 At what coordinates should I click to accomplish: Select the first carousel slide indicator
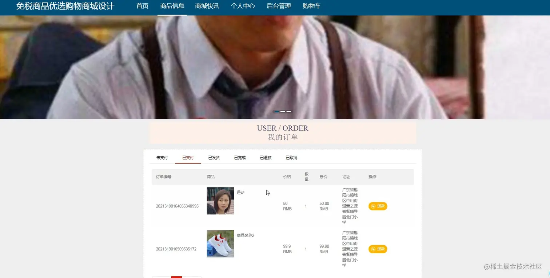(277, 112)
